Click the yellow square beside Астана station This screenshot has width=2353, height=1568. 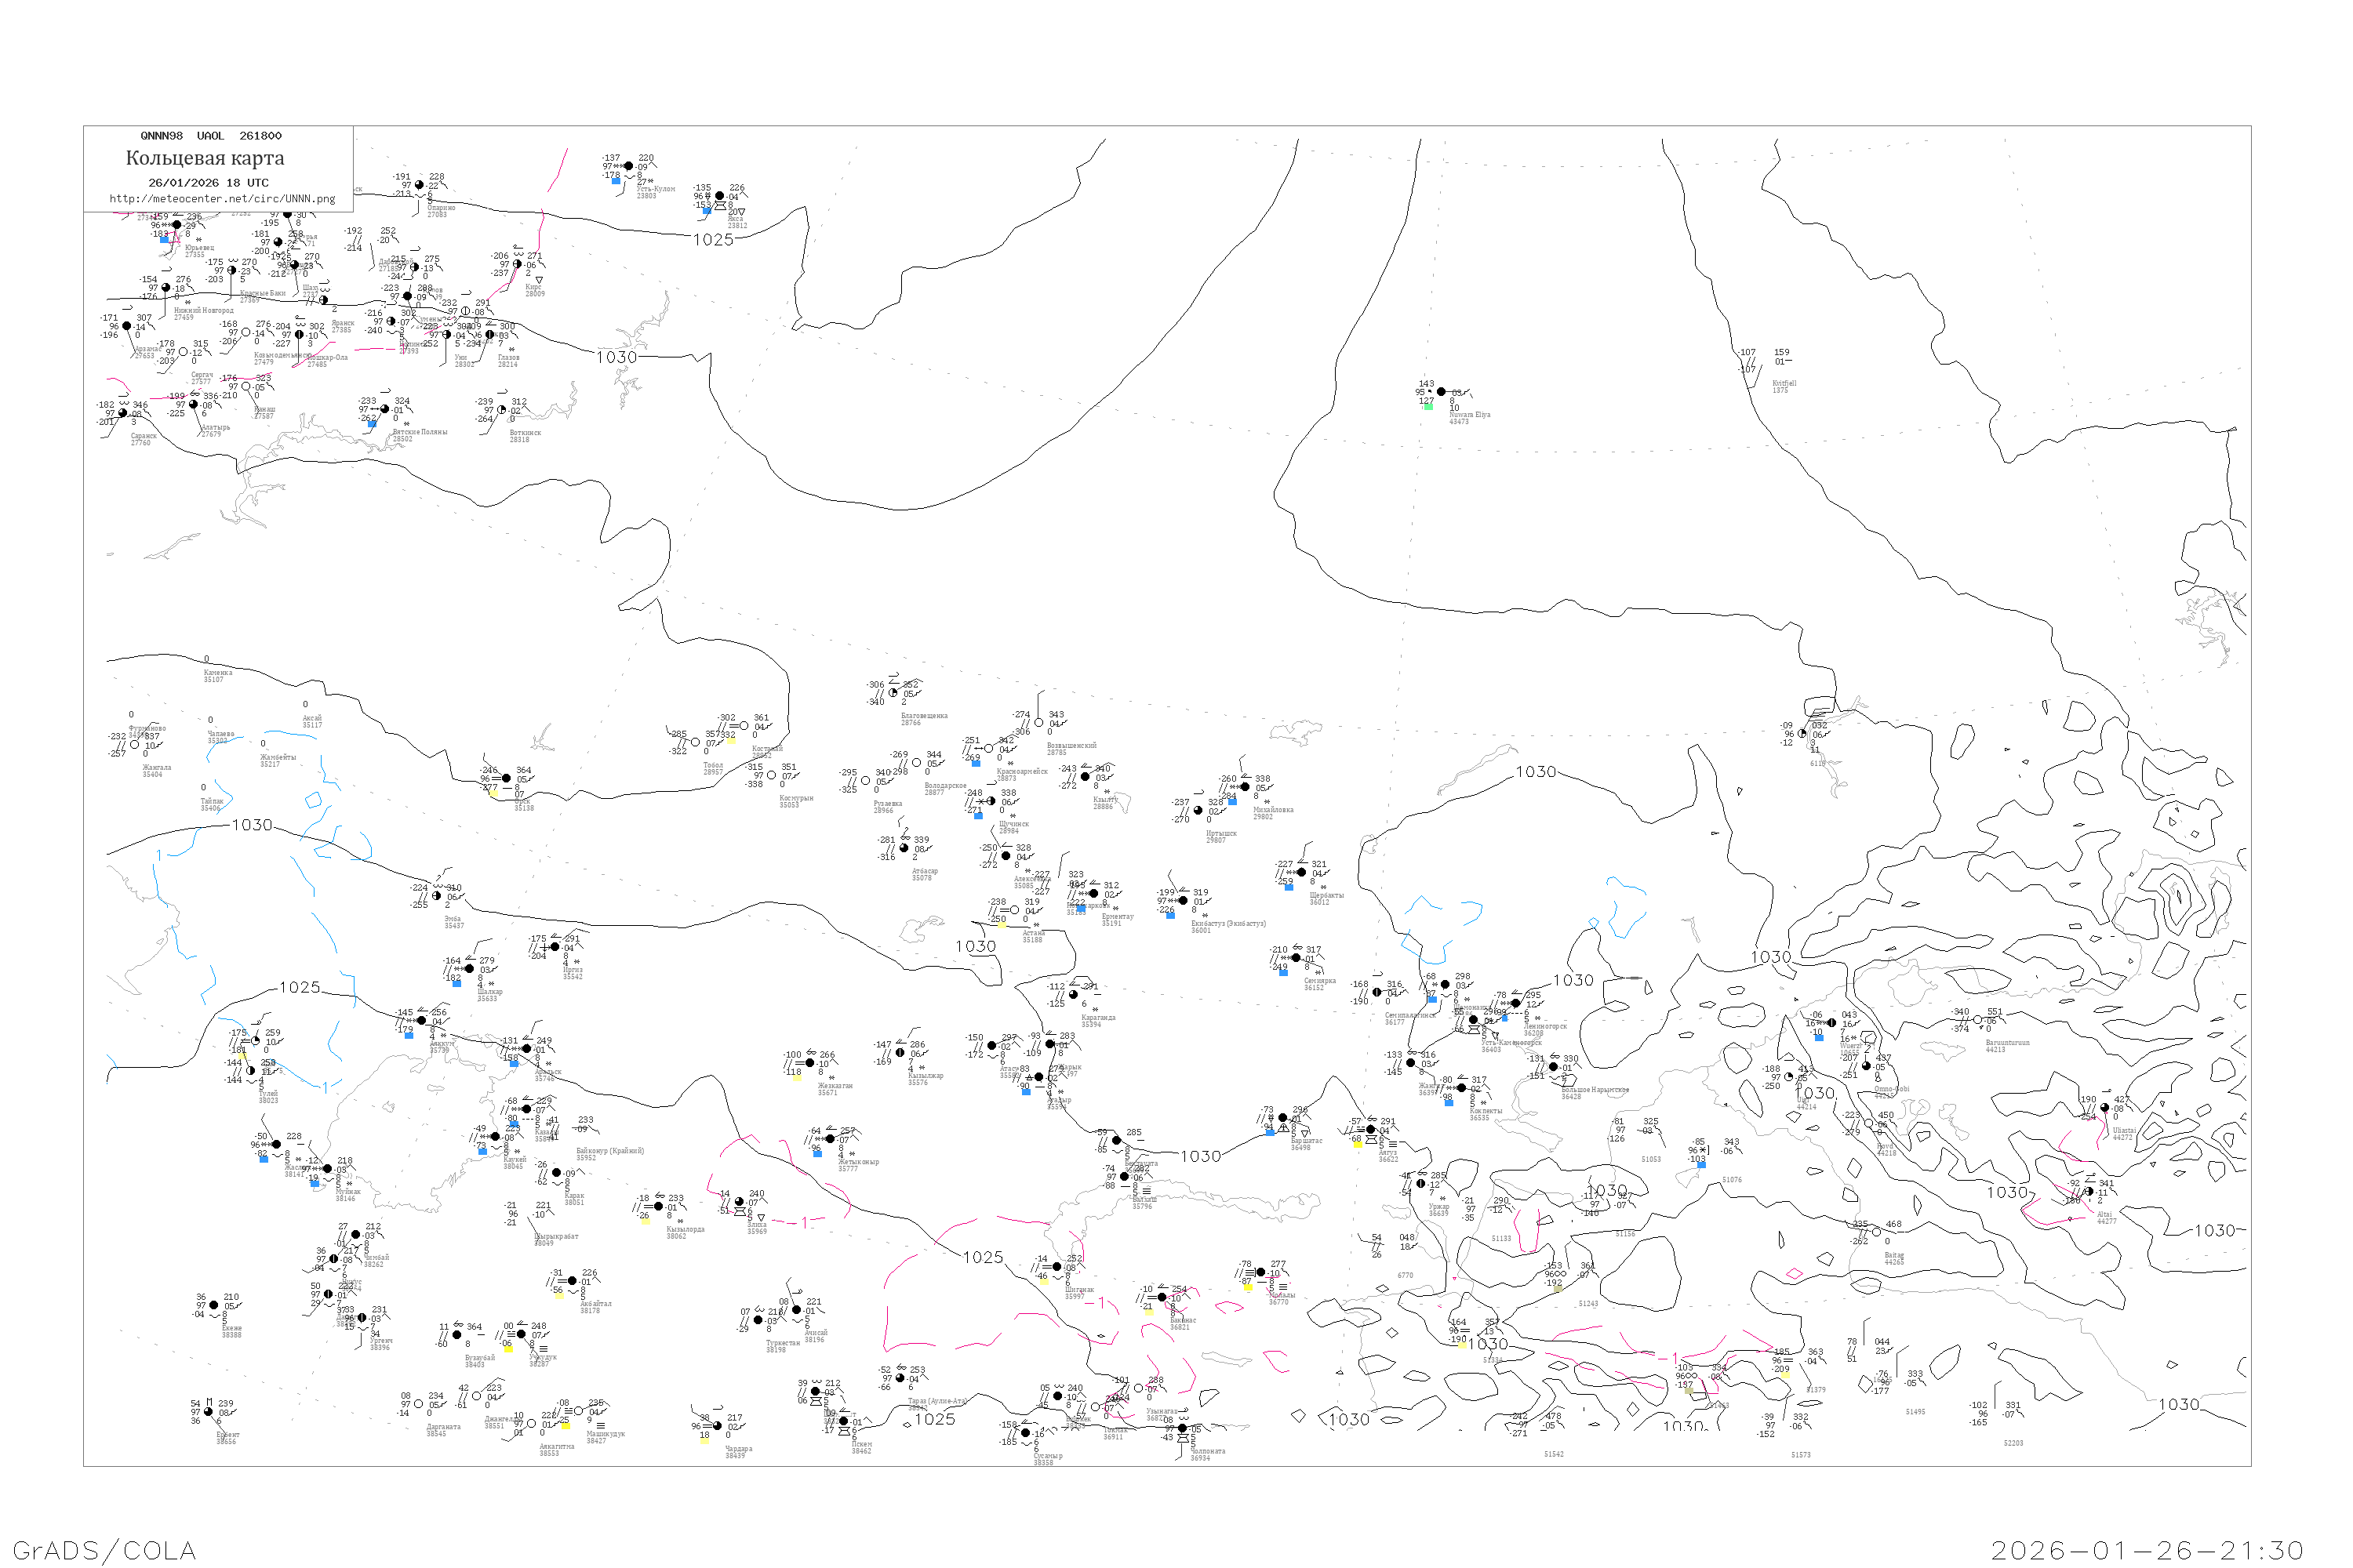tap(1002, 924)
